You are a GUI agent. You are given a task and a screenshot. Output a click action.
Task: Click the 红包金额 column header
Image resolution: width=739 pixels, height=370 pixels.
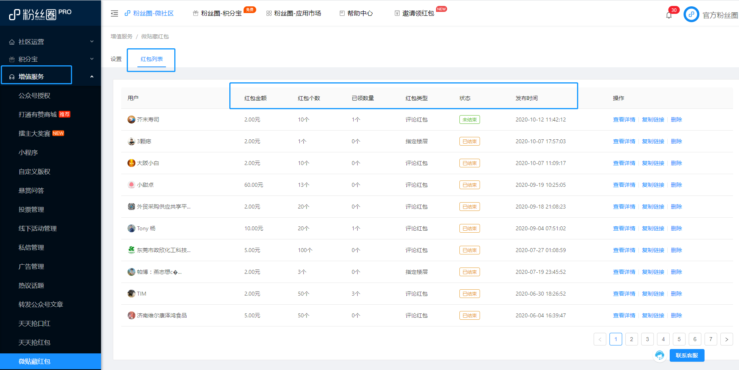coord(255,98)
